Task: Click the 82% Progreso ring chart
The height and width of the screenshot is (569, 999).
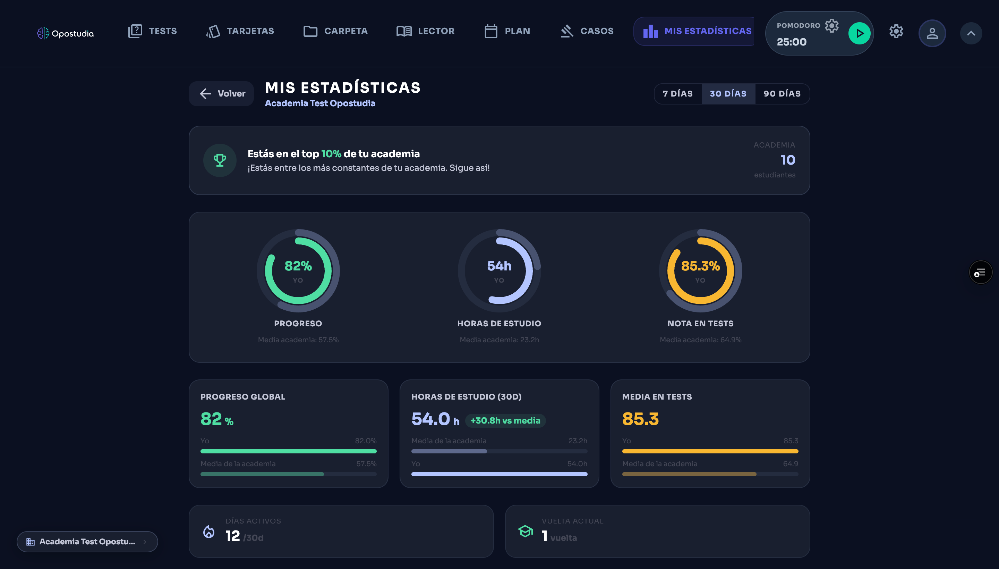Action: point(298,271)
